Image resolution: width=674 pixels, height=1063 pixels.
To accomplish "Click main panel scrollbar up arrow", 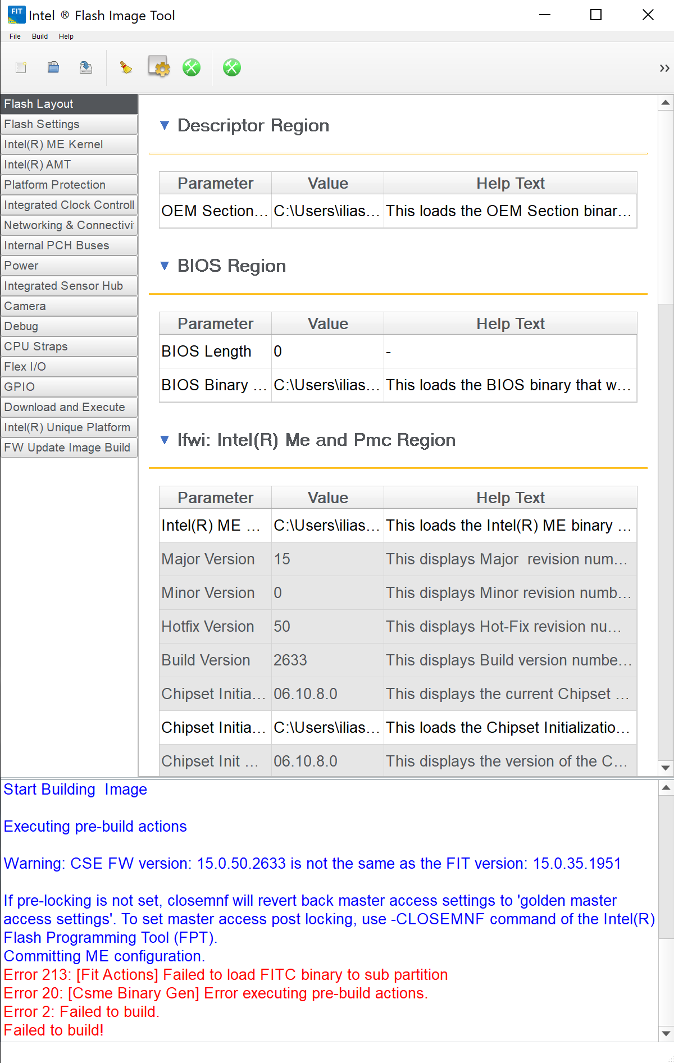I will [x=666, y=103].
